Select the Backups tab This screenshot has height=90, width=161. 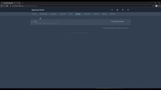coord(78,14)
